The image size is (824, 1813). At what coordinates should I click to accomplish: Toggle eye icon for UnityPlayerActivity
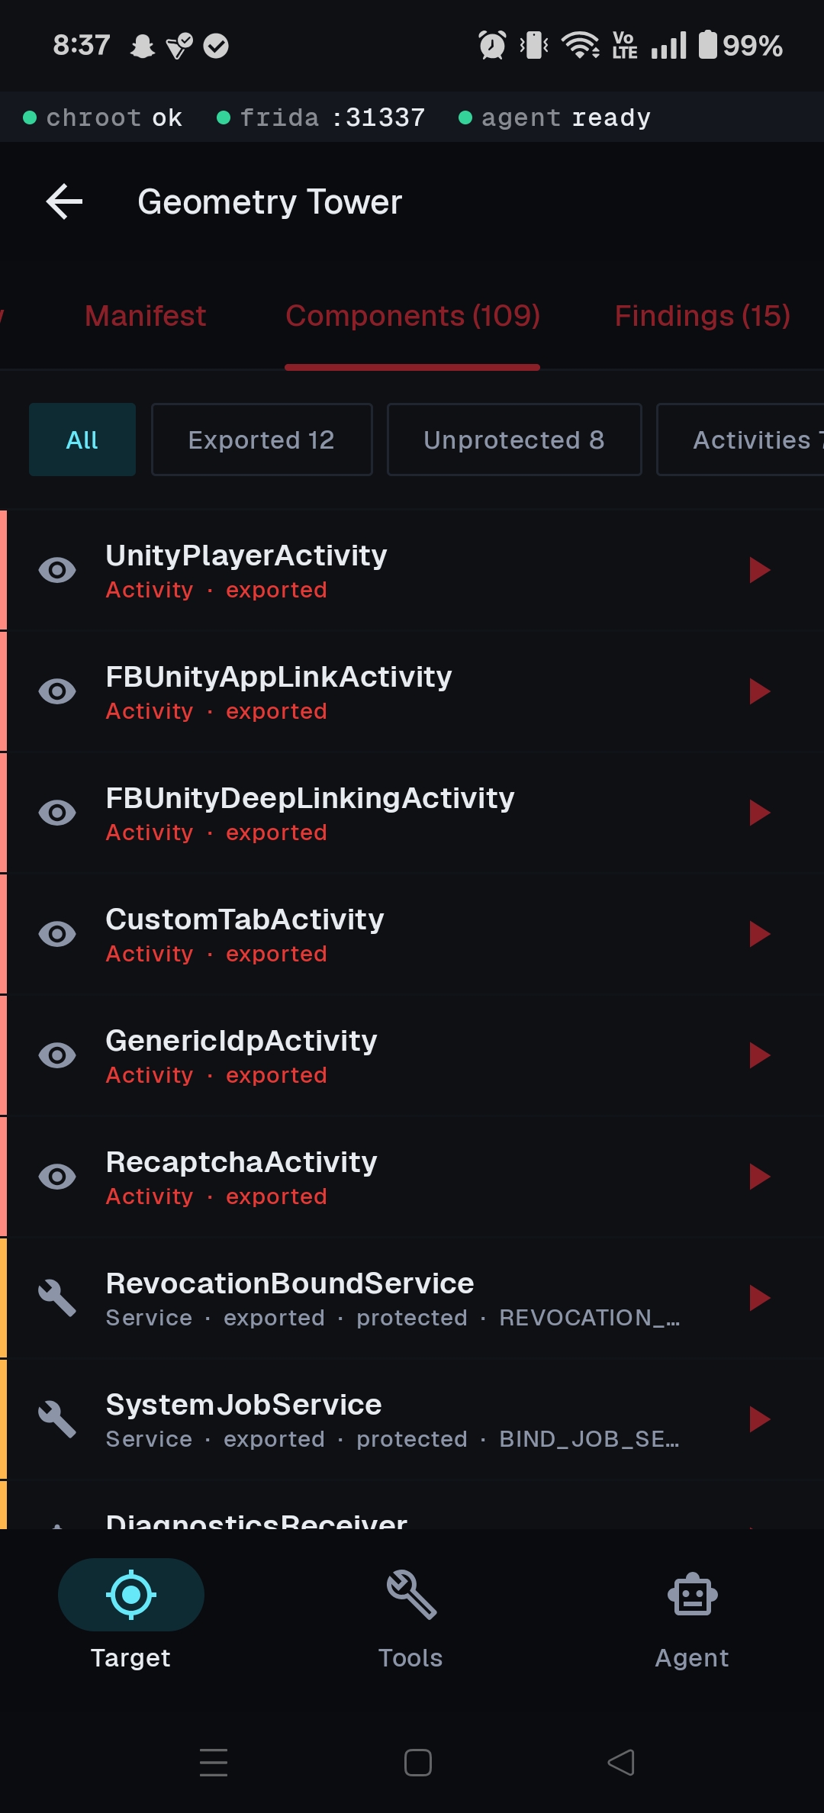(x=57, y=570)
